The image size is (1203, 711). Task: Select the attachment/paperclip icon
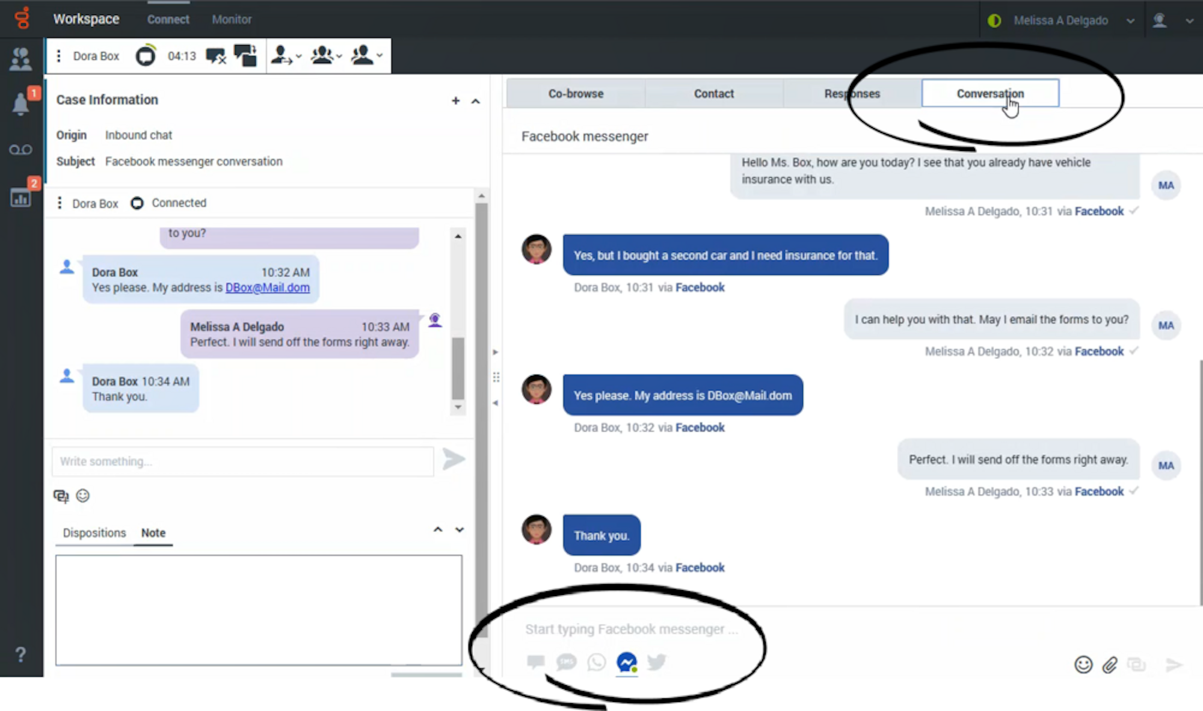tap(1110, 665)
